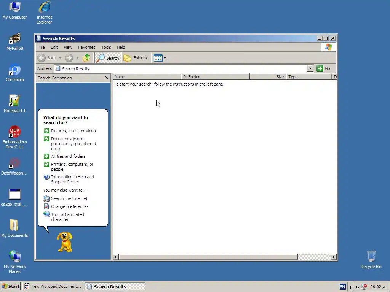Toggle the Search toolbar button
Viewport: 390px width, 292px height.
tap(108, 58)
